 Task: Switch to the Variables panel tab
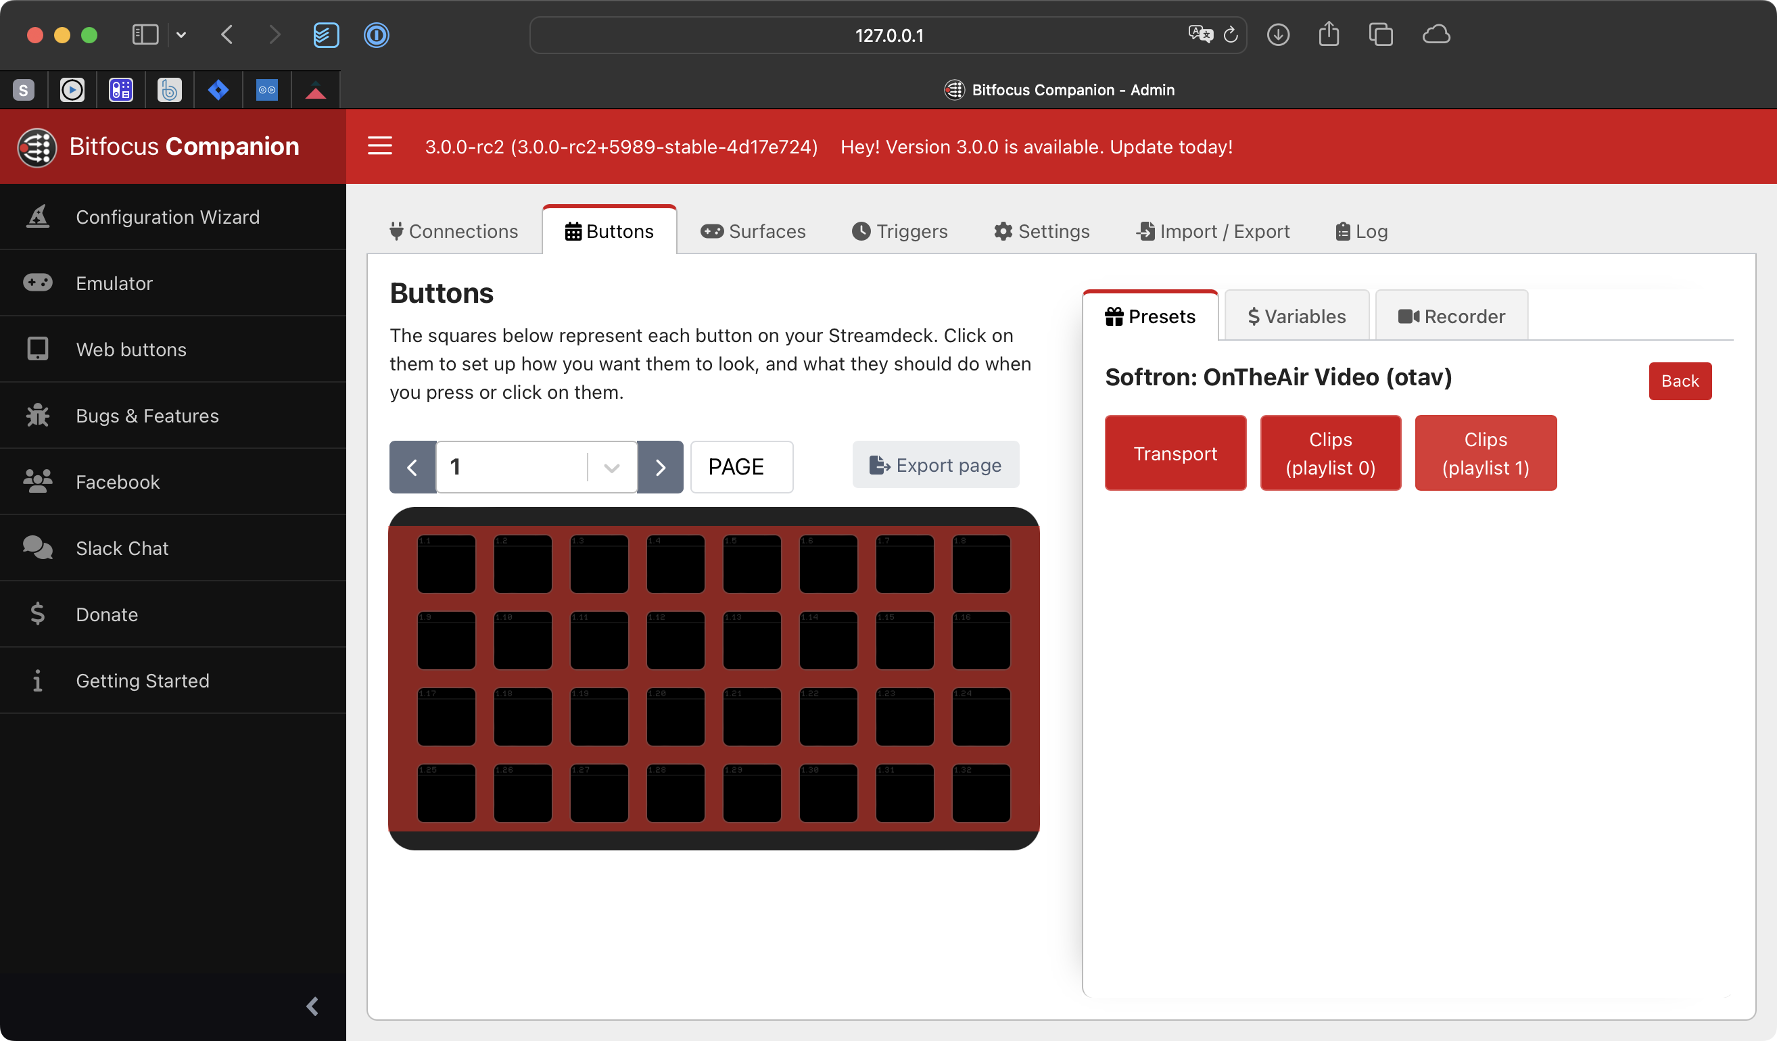pos(1297,316)
